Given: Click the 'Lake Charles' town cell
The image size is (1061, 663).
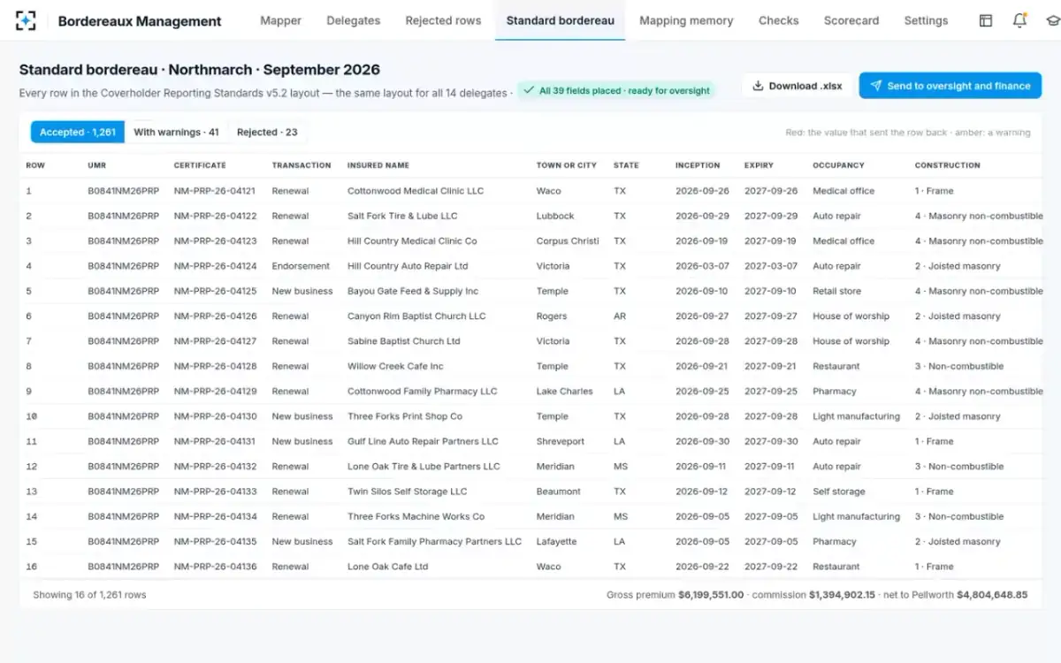Looking at the screenshot, I should point(565,391).
